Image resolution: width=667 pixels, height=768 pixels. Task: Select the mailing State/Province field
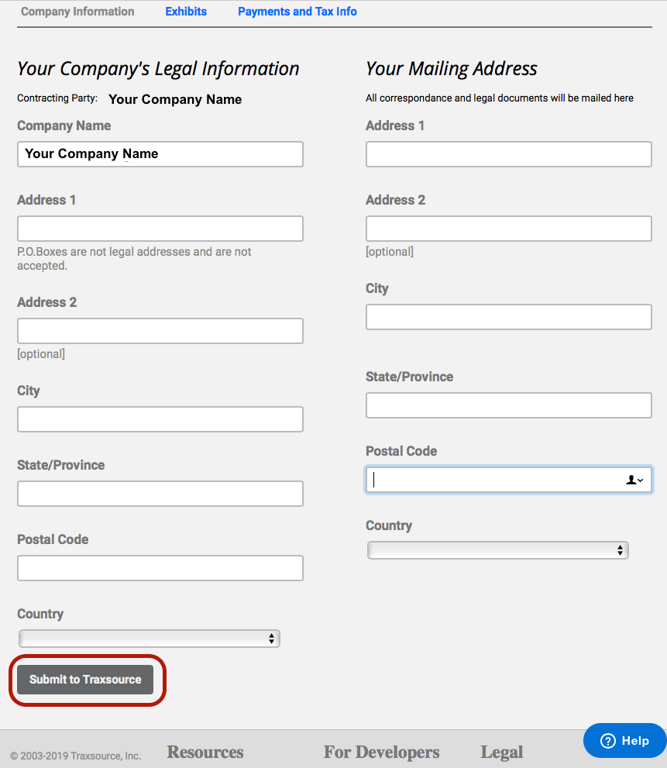click(508, 405)
